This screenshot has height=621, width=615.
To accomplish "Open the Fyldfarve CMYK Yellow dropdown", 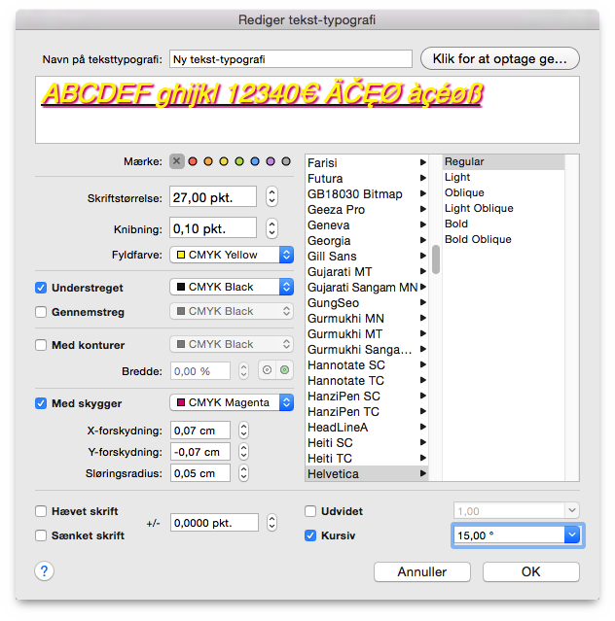I will tap(232, 255).
